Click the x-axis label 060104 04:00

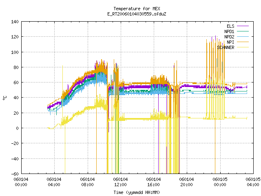[x=54, y=182]
